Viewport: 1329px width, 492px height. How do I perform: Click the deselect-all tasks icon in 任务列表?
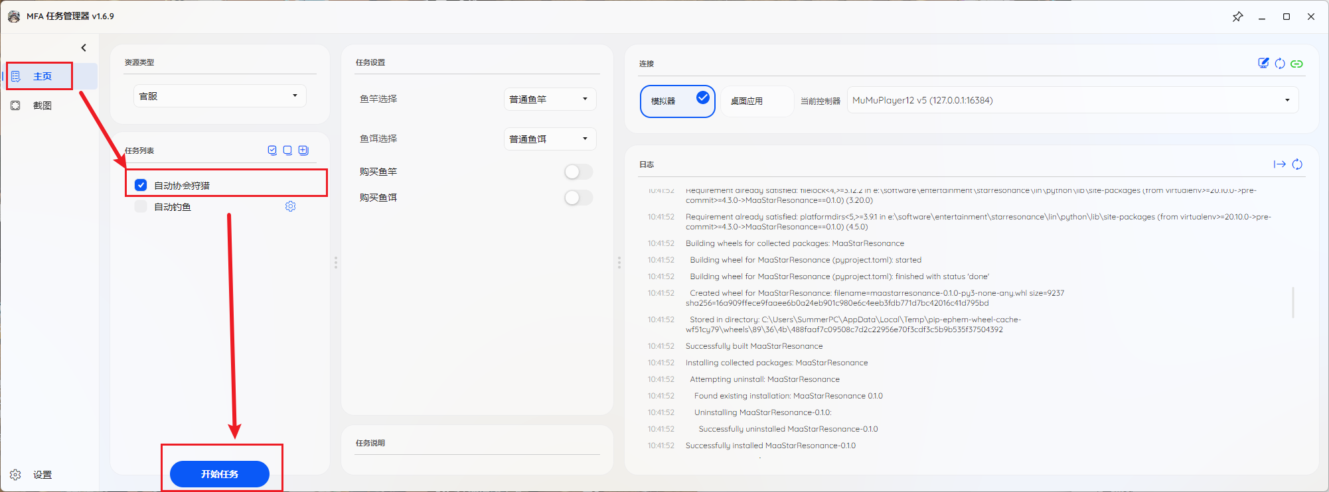click(287, 151)
